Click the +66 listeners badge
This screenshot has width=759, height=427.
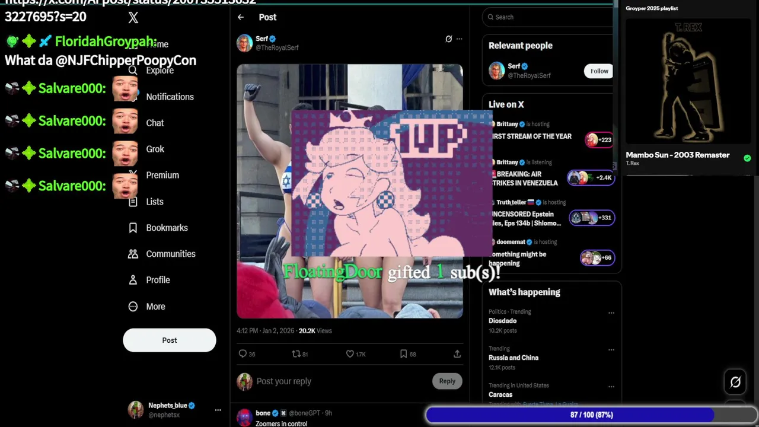tap(597, 257)
